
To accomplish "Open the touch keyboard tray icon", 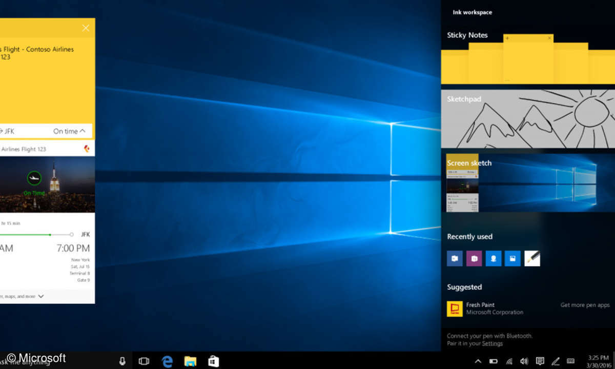I will coord(570,361).
